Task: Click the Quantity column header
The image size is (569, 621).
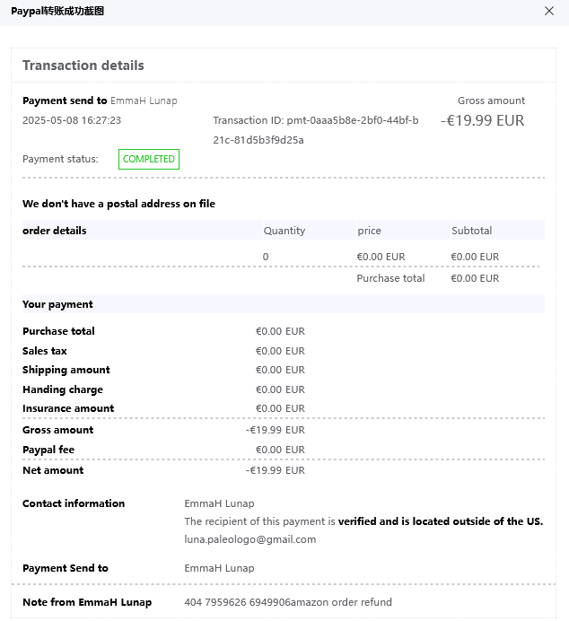Action: click(284, 231)
